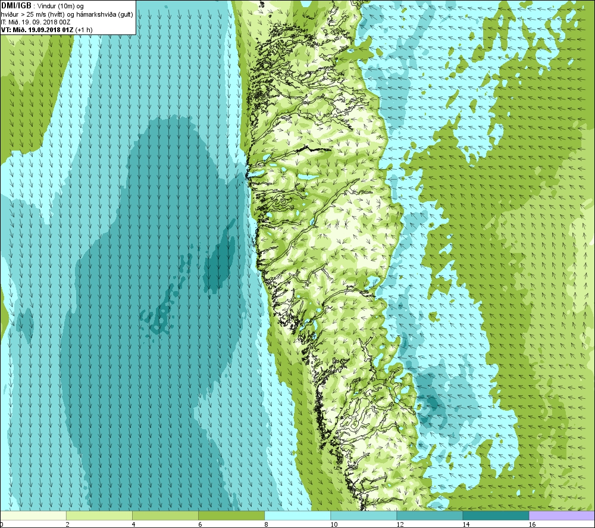Click the pale cyan 8–10 legend swatch

pyautogui.click(x=297, y=515)
